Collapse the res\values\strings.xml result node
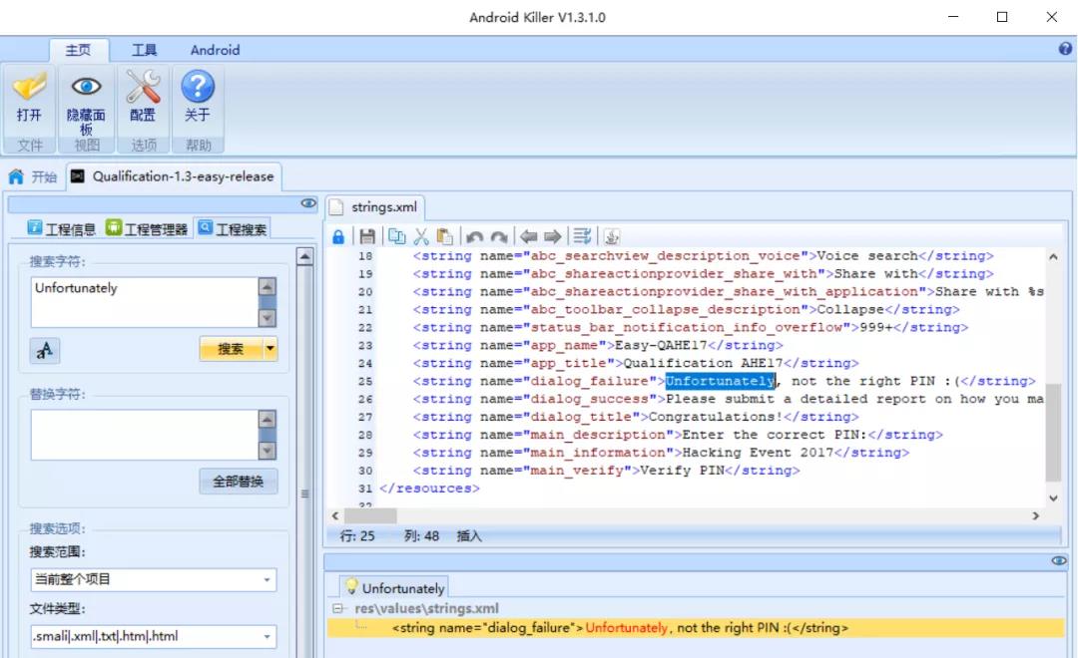 (x=337, y=608)
